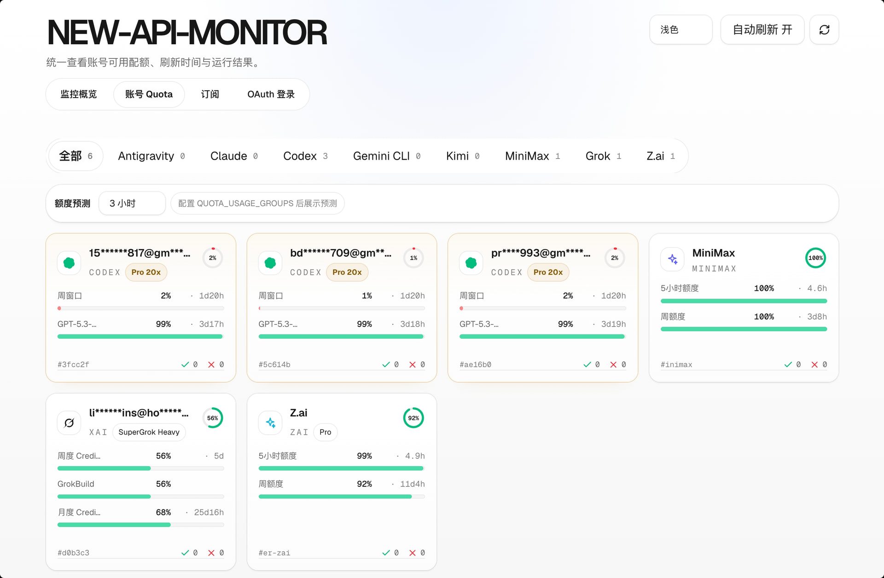Viewport: 884px width, 578px height.
Task: Click the Pro 20x badge on pr****993 card
Action: click(x=548, y=272)
